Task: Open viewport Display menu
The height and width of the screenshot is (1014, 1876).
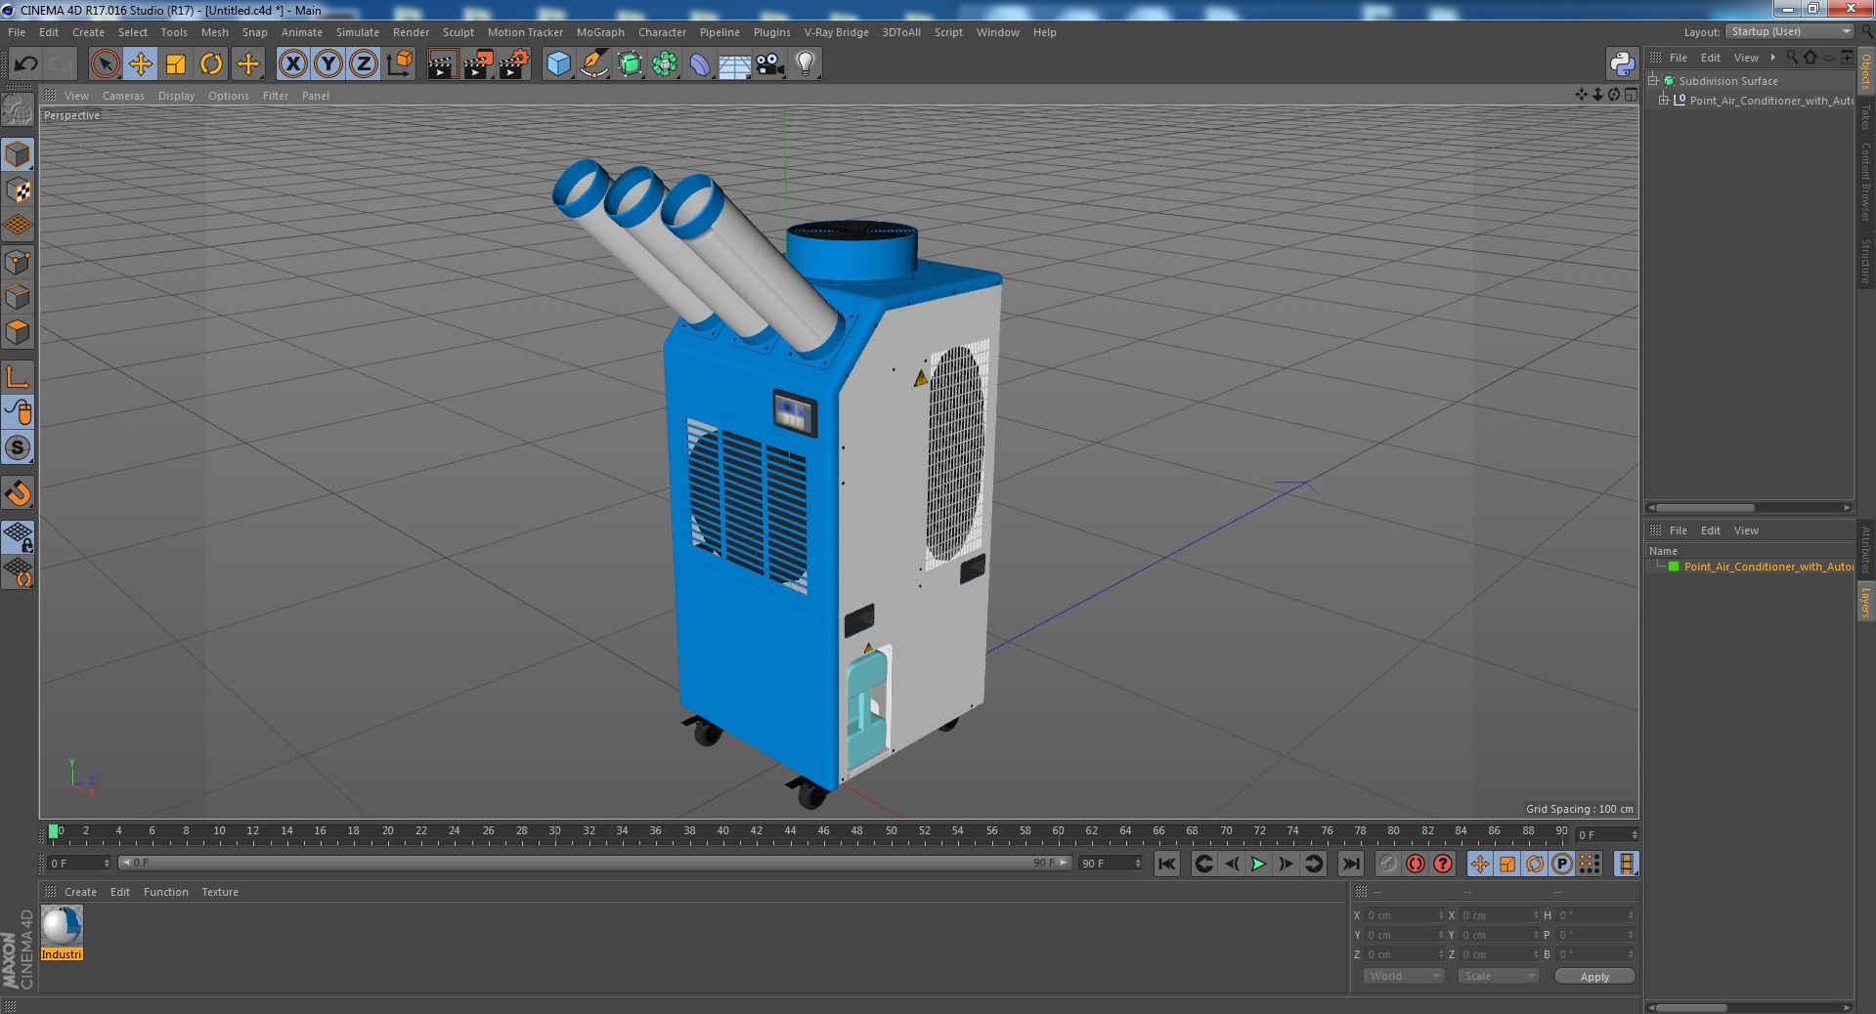Action: (176, 96)
